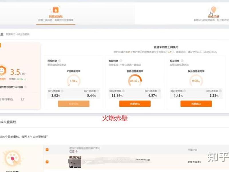
Task: Click the 3.92% 同行使用率 value
Action: 56,96
